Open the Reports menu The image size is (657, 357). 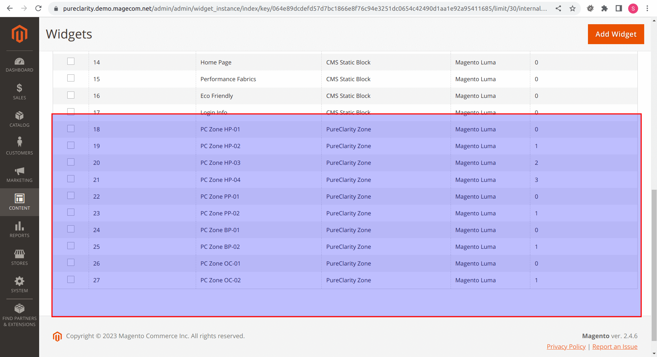(x=20, y=230)
